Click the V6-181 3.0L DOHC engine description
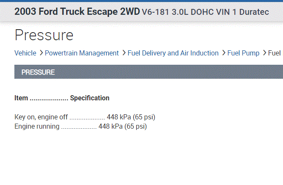Image resolution: width=283 pixels, height=185 pixels. click(x=205, y=12)
